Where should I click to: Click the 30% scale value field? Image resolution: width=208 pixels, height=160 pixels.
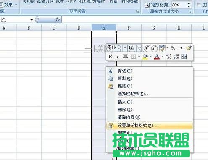pos(179,5)
